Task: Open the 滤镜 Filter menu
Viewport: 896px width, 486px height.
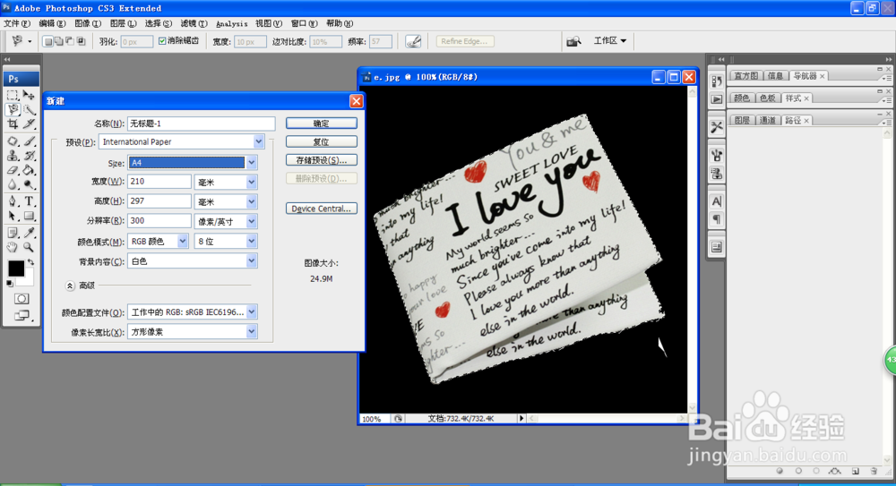Action: coord(194,23)
